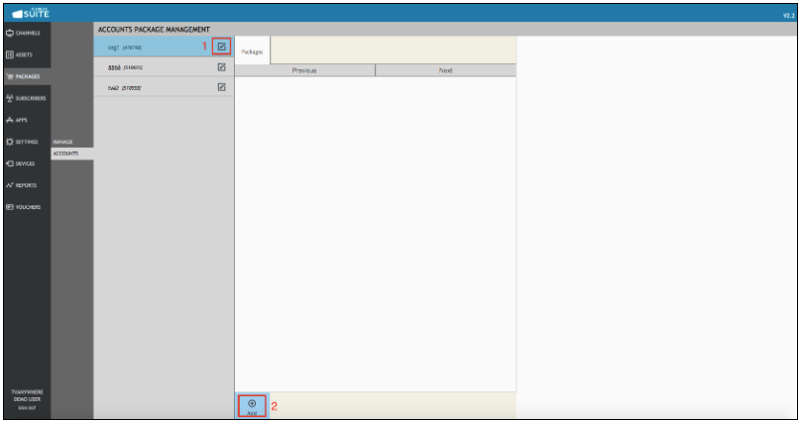Open the Apps section

pos(17,120)
